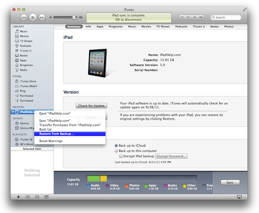The width and height of the screenshot is (259, 213).
Task: Click the Check for Update button
Action: (91, 106)
